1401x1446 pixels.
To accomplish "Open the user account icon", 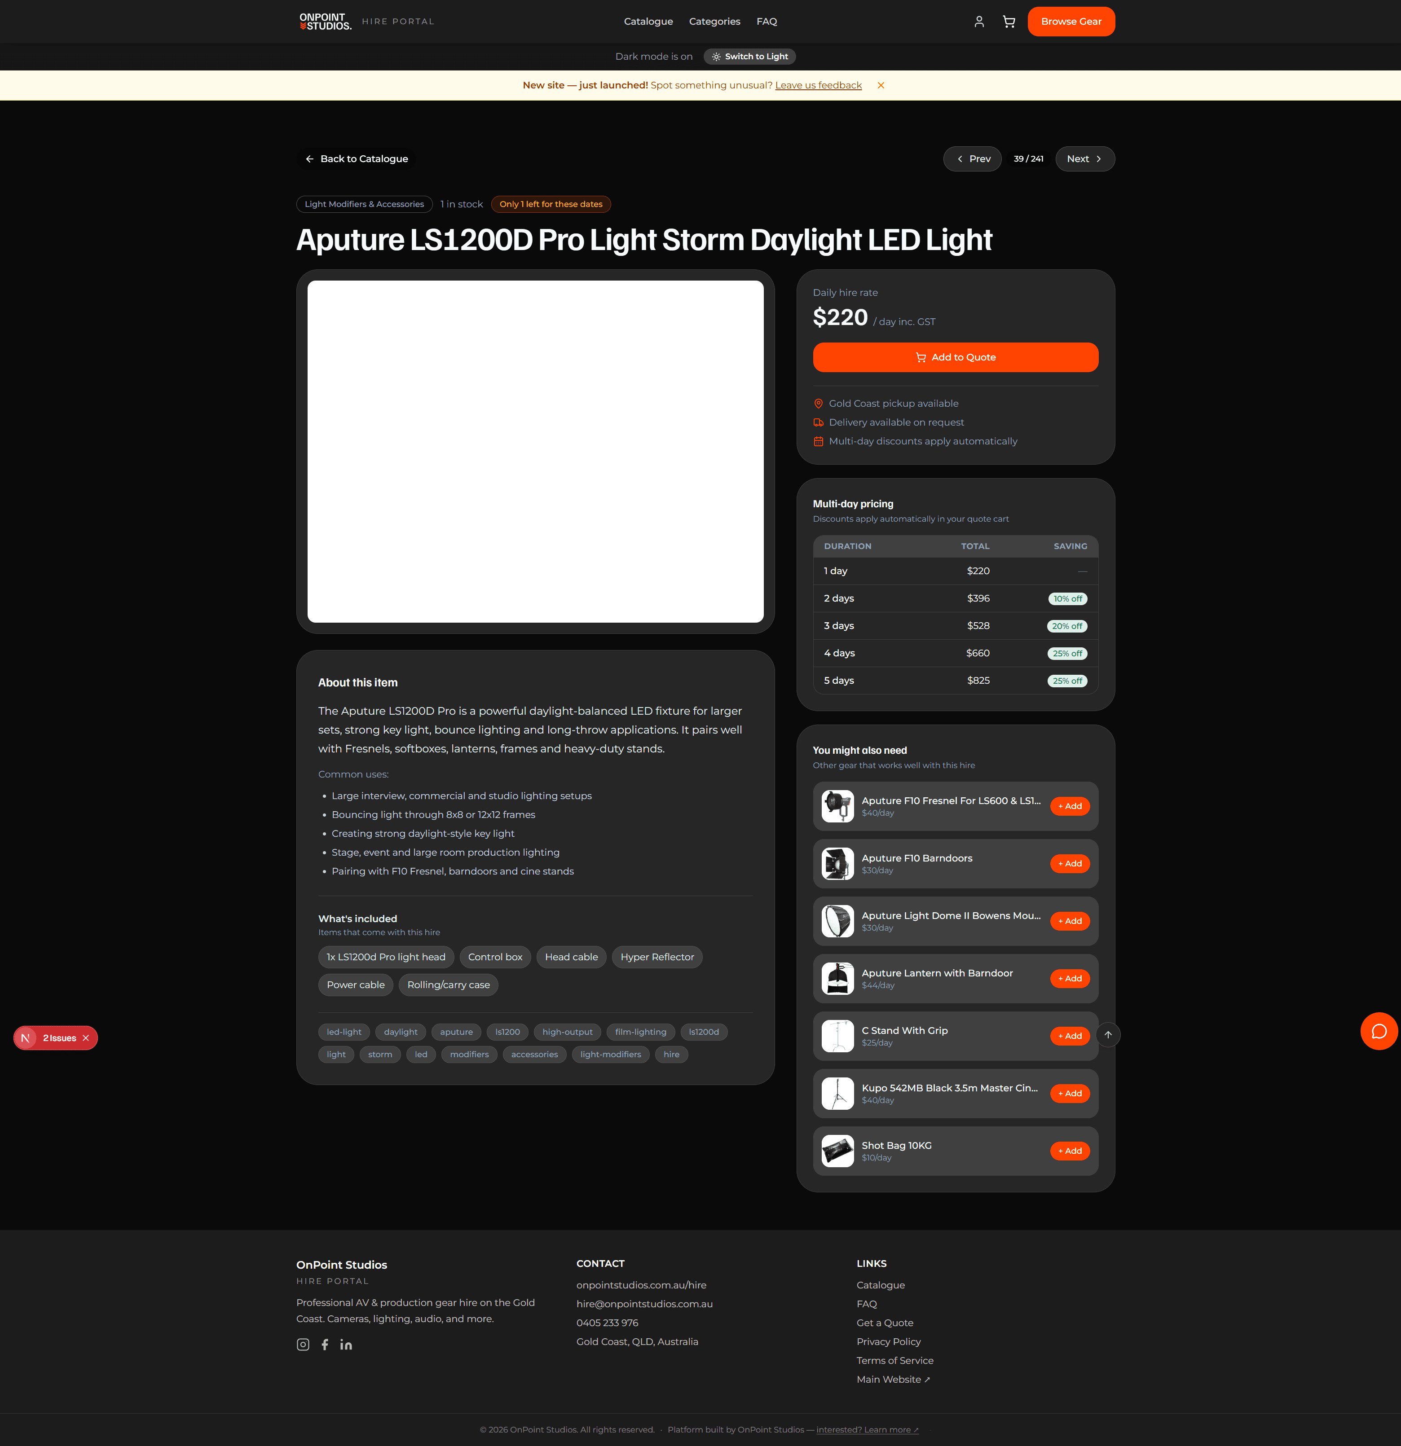I will coord(979,22).
